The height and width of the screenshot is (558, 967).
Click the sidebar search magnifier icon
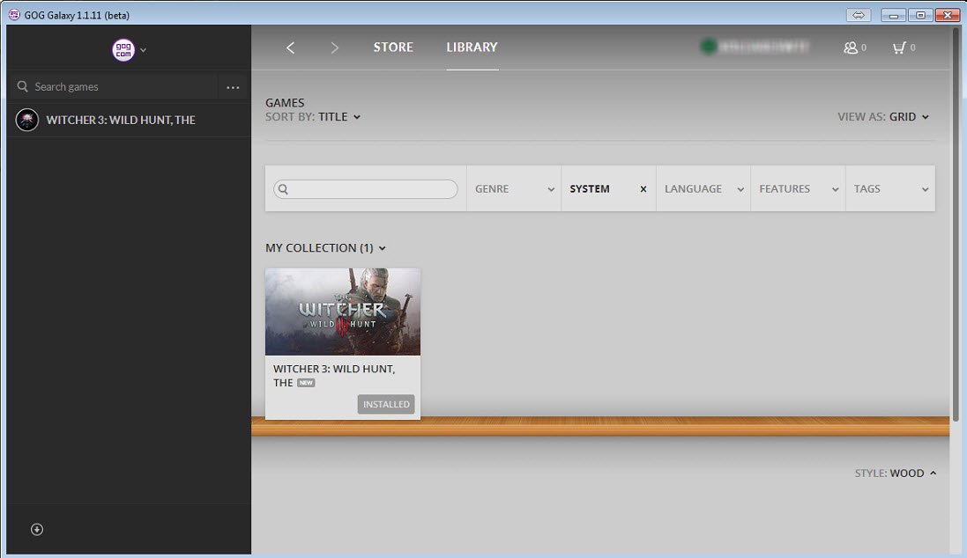tap(23, 86)
